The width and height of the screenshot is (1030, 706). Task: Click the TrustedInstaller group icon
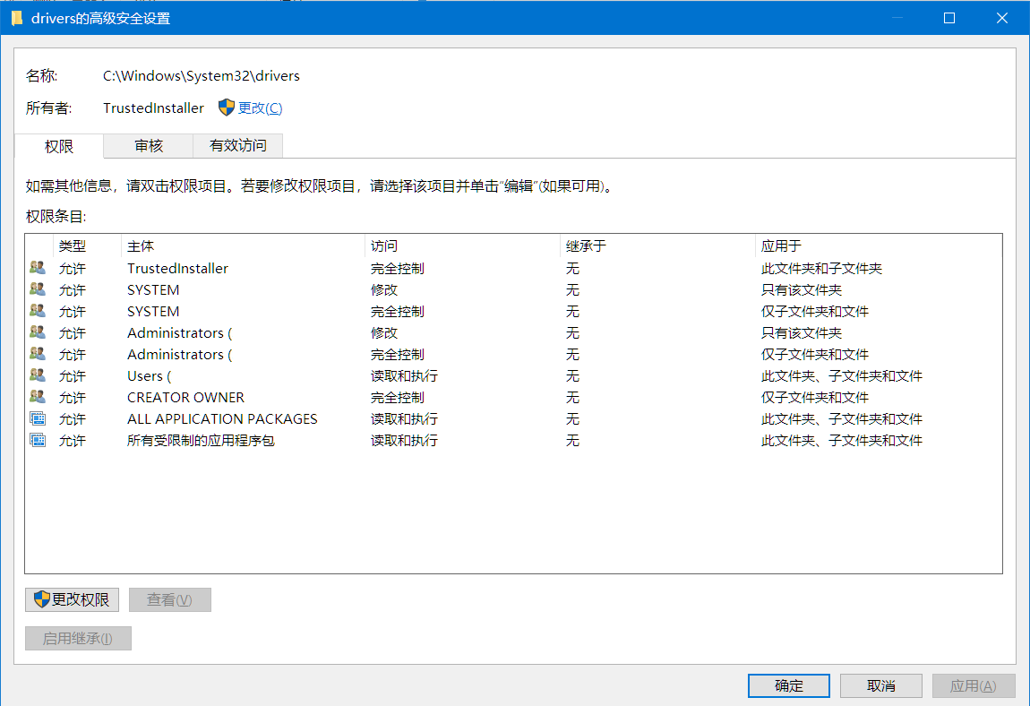pos(36,267)
